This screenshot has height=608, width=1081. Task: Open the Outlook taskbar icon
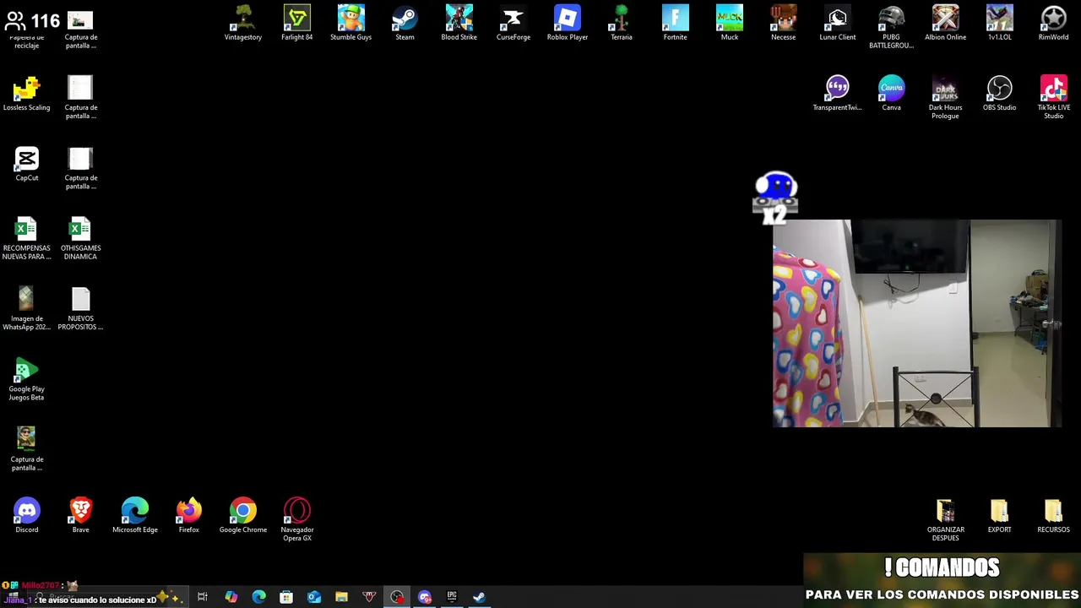coord(314,597)
